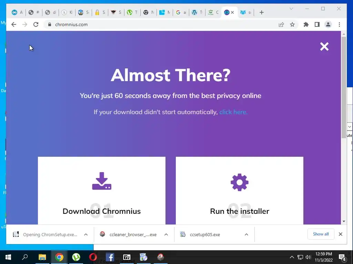This screenshot has width=353, height=264.
Task: Open the Chrome three-dot menu
Action: pos(339,24)
